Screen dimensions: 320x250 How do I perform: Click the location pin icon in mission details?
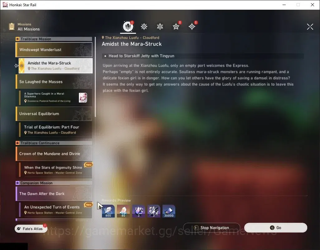click(103, 37)
